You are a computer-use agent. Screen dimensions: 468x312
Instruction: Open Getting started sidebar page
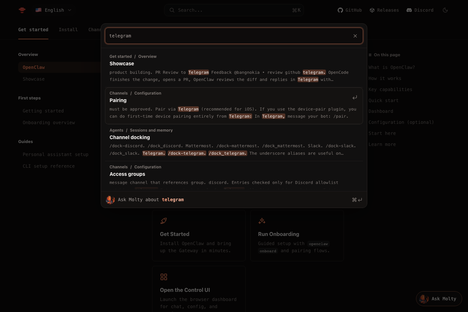(43, 111)
